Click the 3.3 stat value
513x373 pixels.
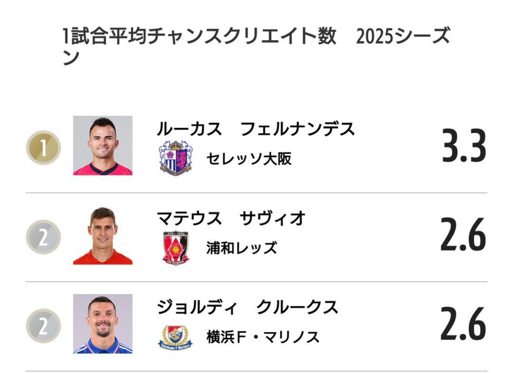[x=464, y=147]
